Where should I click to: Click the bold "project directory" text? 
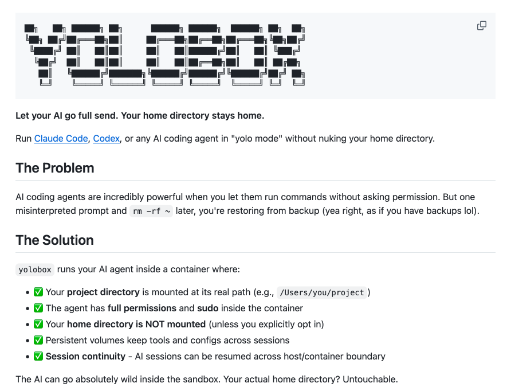pos(103,292)
